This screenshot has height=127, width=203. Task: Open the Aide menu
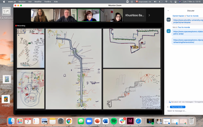56,2
